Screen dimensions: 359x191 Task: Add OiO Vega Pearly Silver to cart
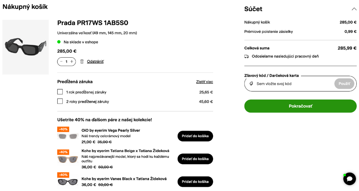point(195,136)
